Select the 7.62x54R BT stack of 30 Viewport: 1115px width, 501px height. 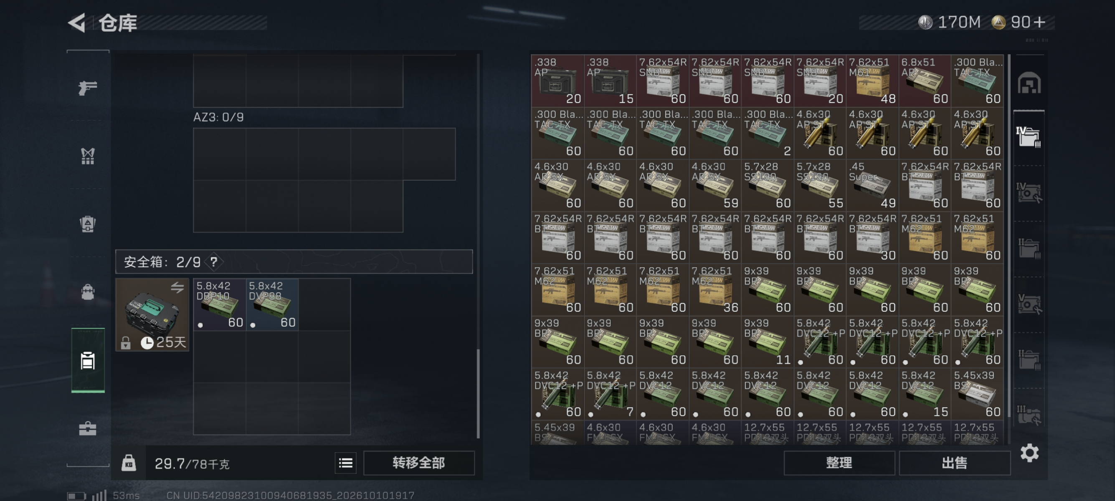[872, 237]
